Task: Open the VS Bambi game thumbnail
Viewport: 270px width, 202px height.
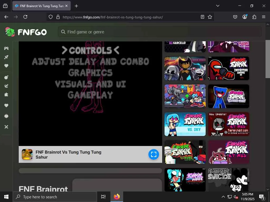Action: click(x=185, y=152)
